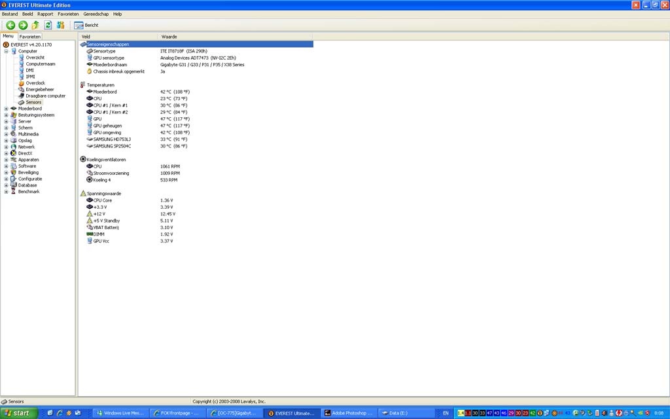This screenshot has height=419, width=670.
Task: Select the Stroomvoorziening fan row
Action: tap(196, 173)
